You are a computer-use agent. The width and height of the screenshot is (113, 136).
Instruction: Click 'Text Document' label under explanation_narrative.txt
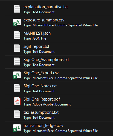pyautogui.click(x=44, y=12)
